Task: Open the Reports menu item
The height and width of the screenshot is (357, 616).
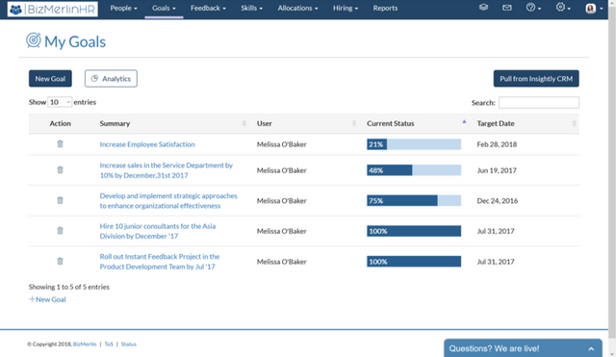Action: click(x=385, y=9)
